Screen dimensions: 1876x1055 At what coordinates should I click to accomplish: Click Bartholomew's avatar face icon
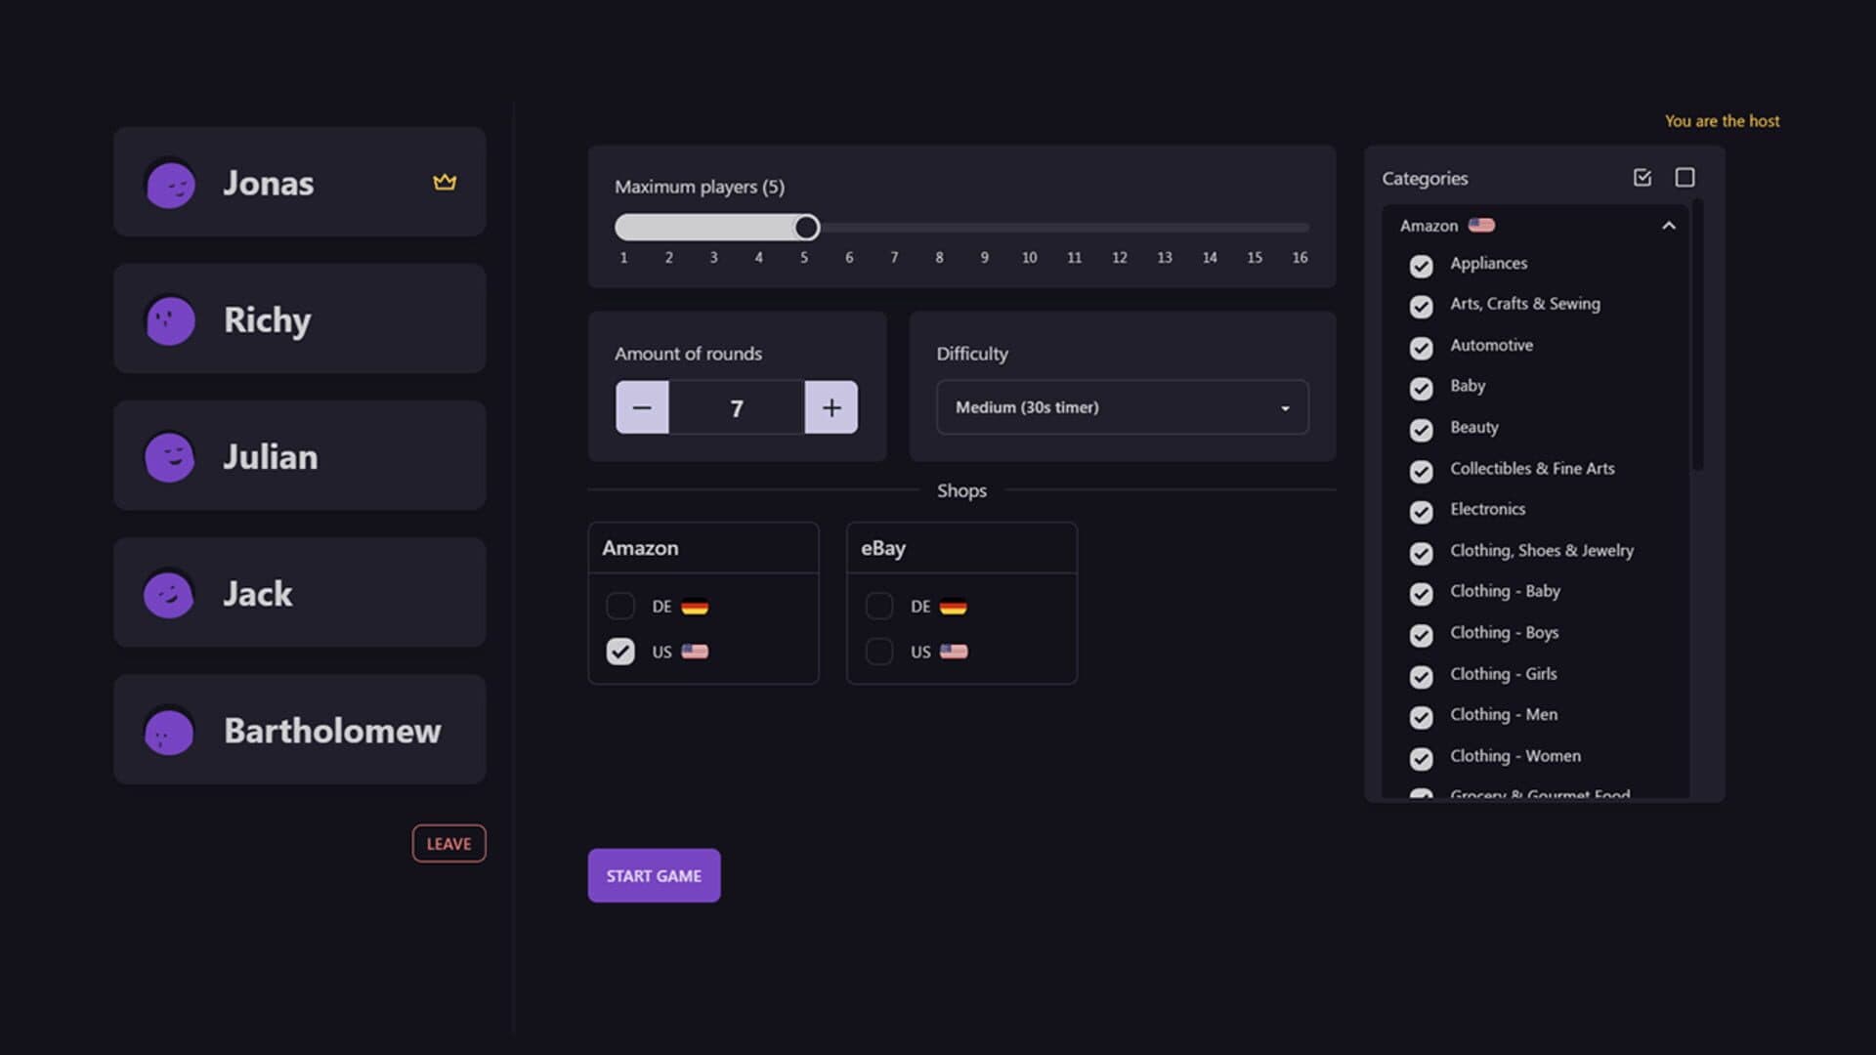click(x=169, y=731)
